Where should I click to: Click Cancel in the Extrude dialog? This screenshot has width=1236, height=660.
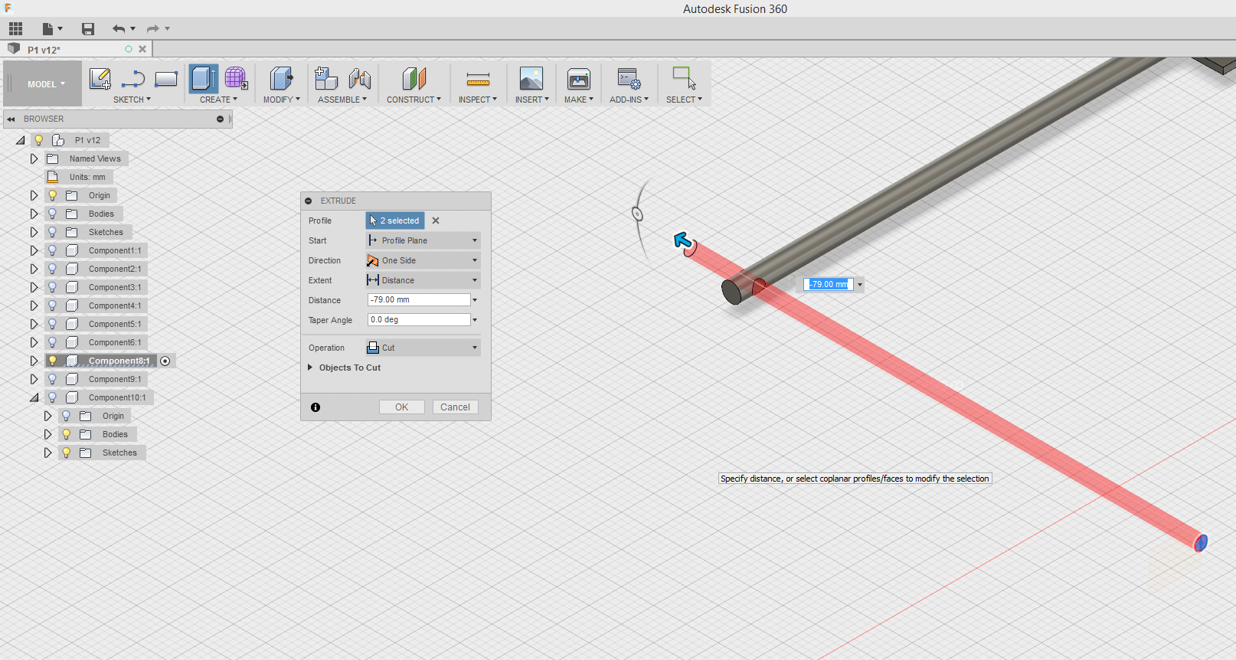point(455,407)
